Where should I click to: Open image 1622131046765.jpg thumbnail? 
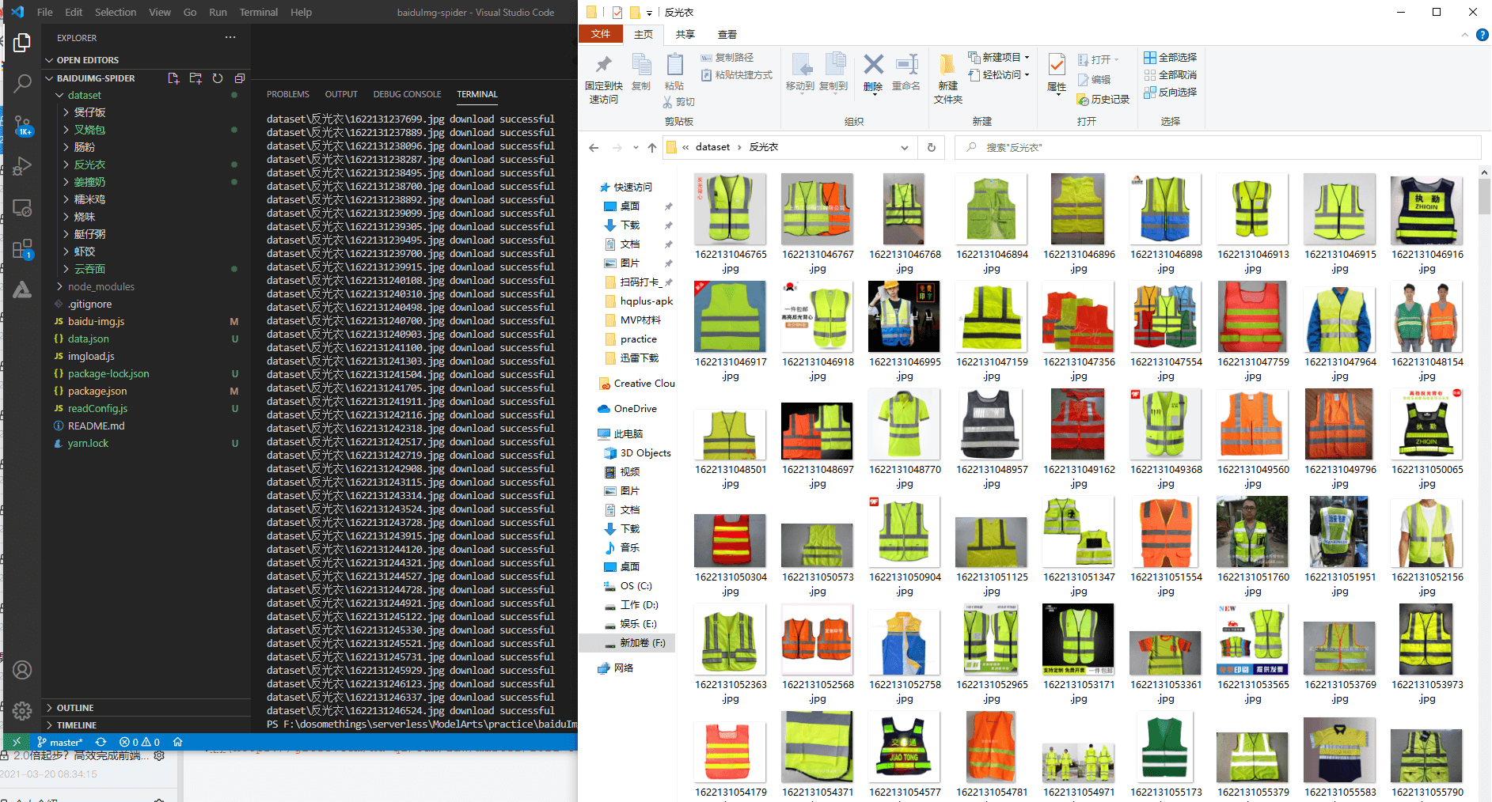tap(730, 209)
